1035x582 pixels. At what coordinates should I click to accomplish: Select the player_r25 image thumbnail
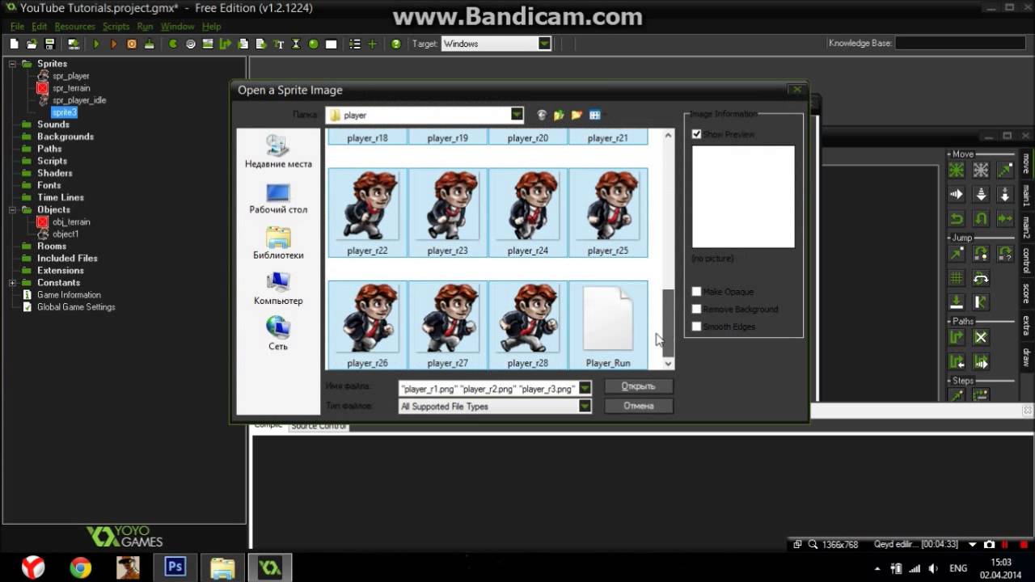[x=608, y=213]
